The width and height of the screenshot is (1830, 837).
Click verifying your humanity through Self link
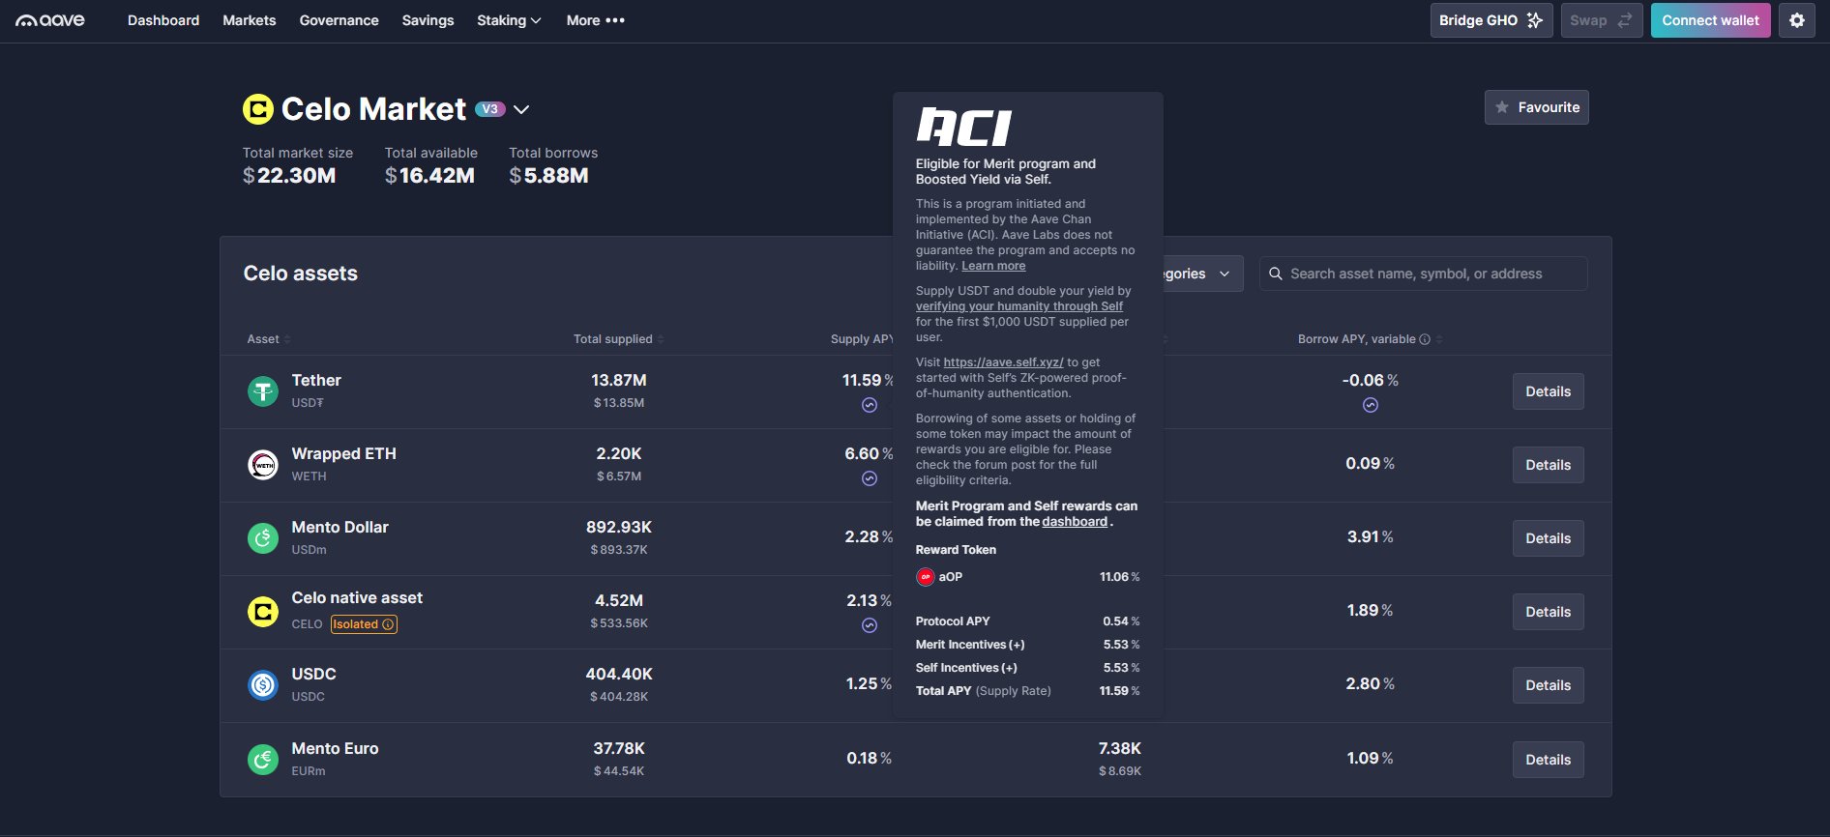click(1019, 306)
